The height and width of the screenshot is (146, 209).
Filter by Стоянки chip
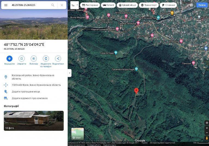click(x=168, y=5)
